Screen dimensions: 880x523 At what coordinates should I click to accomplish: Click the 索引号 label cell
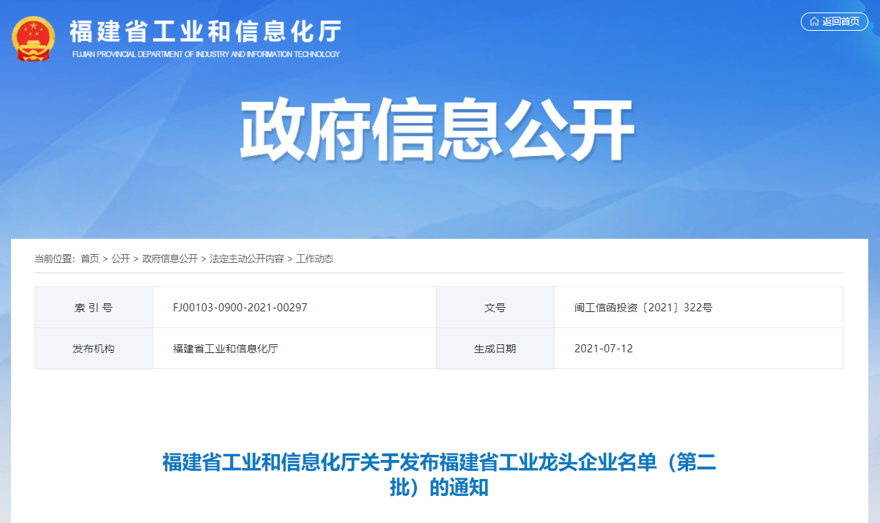tap(94, 308)
